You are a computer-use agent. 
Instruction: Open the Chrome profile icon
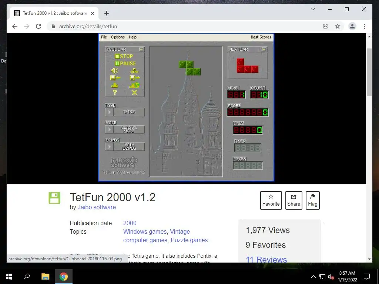click(x=352, y=26)
